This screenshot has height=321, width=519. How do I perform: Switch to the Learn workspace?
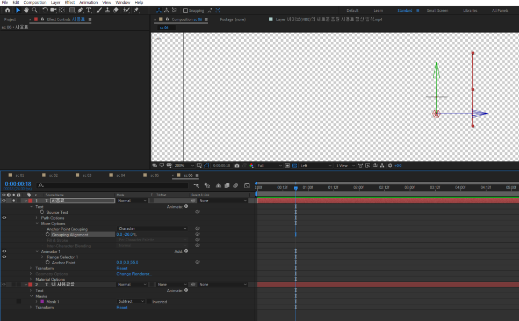[x=378, y=11]
